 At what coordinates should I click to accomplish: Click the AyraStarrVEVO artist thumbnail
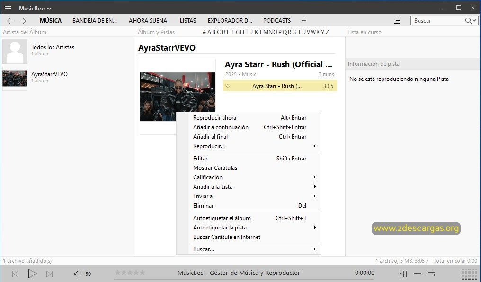15,78
